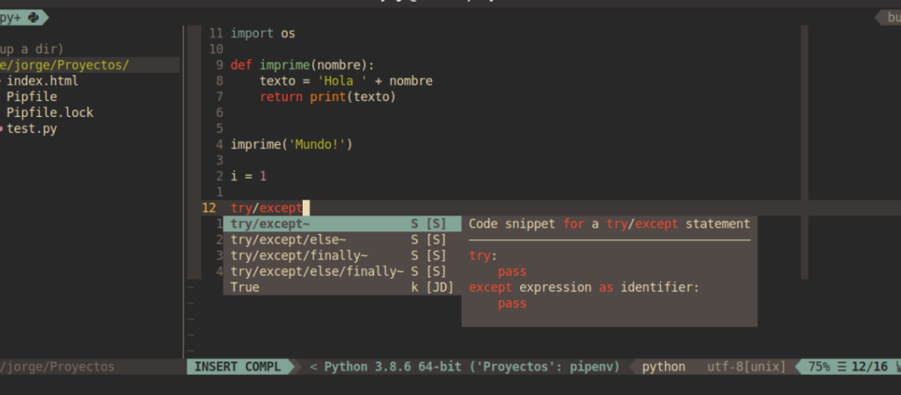
Task: Click 'except expression as identifier:' in the preview
Action: click(584, 287)
